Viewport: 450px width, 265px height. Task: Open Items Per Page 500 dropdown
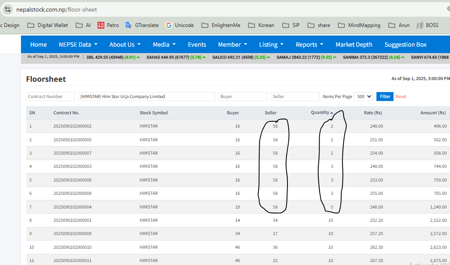coord(363,96)
